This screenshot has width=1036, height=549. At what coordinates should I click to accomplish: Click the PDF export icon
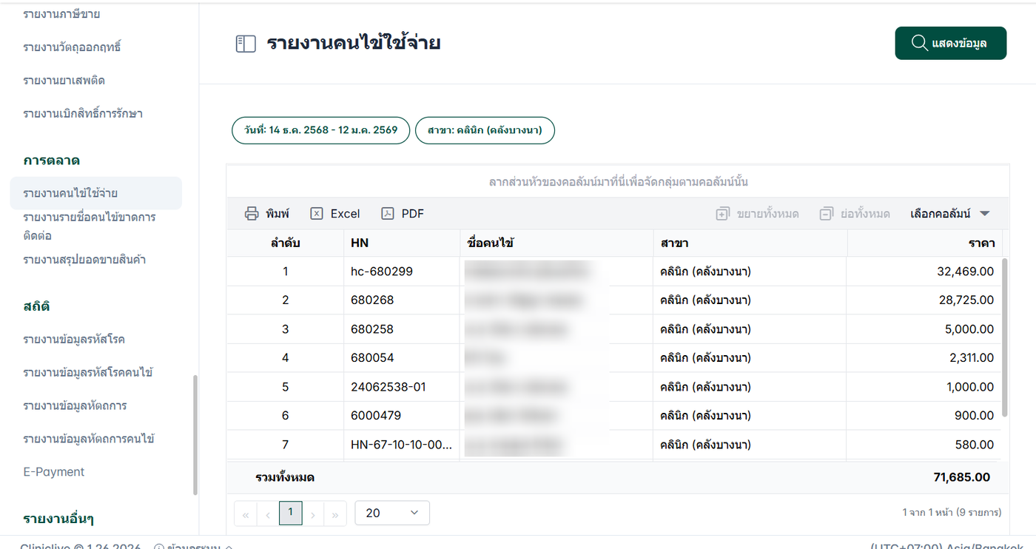coord(388,214)
